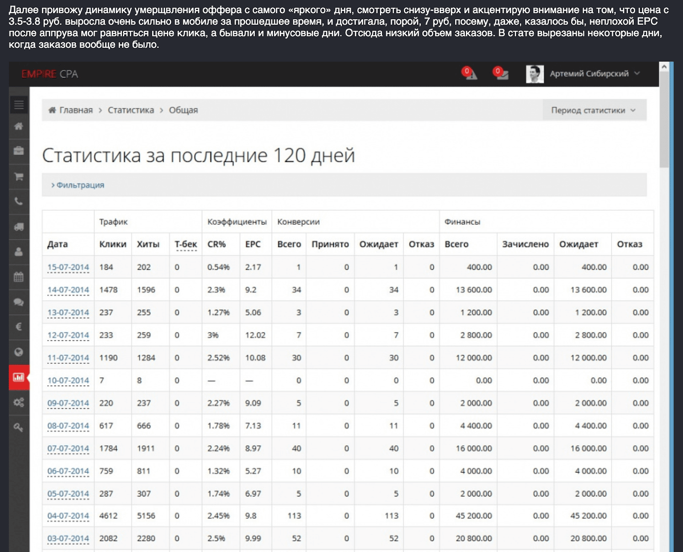The image size is (683, 552).
Task: Open the home icon in sidebar
Action: click(x=19, y=126)
